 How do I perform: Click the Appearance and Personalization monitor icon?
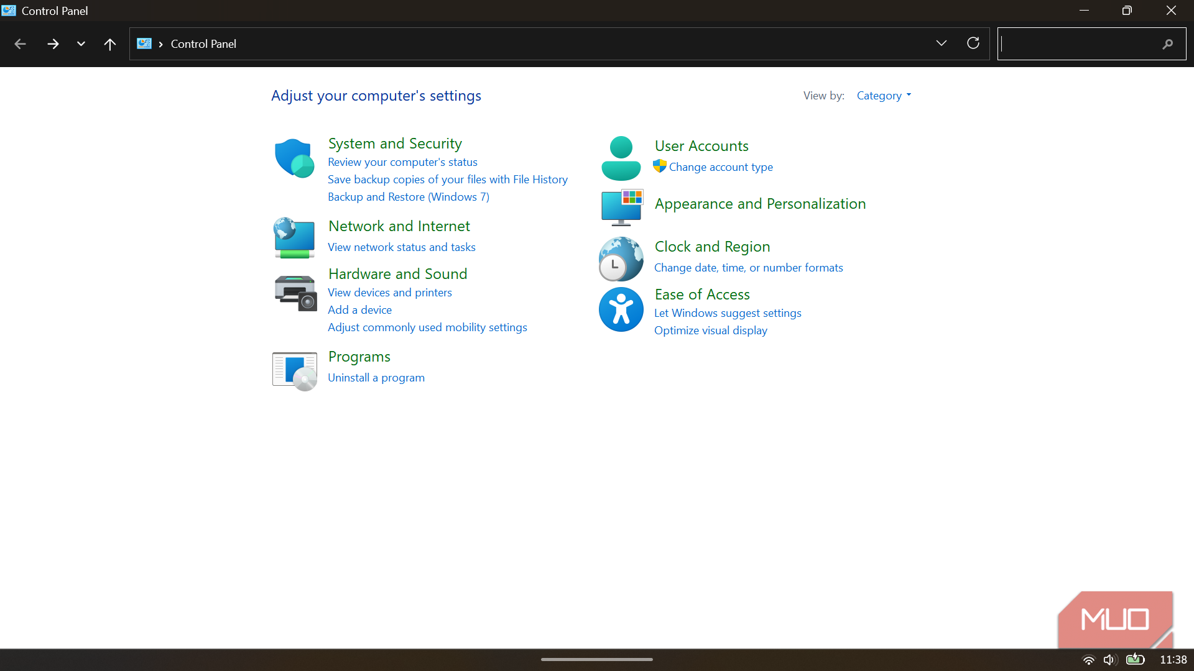coord(622,208)
